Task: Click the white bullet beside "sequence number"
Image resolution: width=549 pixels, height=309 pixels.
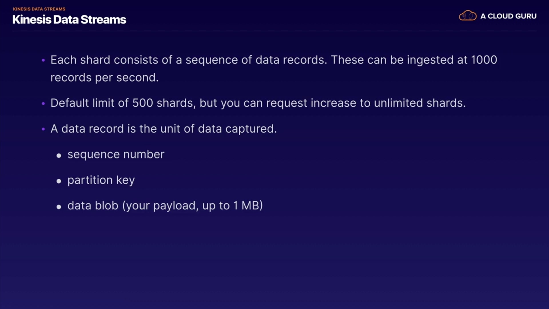Action: click(59, 155)
